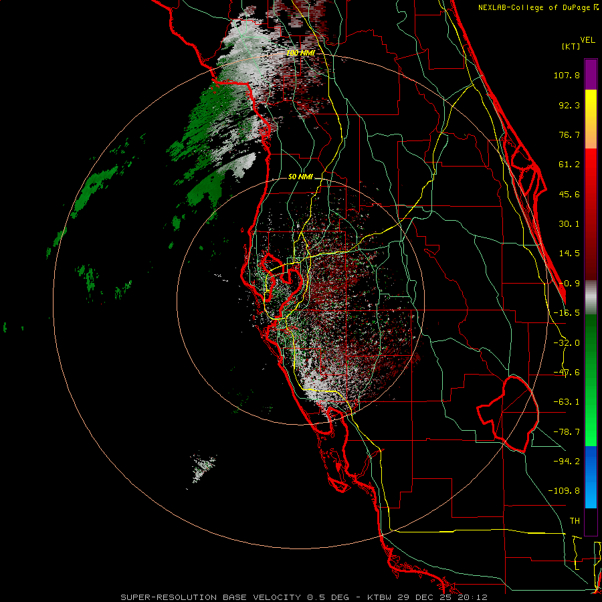Click the 50 NMI range ring label

tap(300, 177)
